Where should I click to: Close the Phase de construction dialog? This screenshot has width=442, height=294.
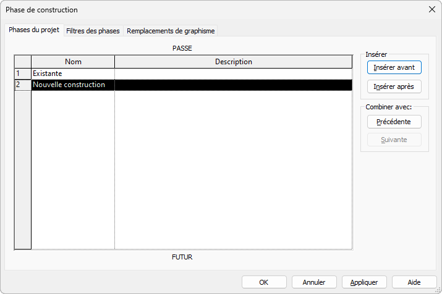(432, 10)
